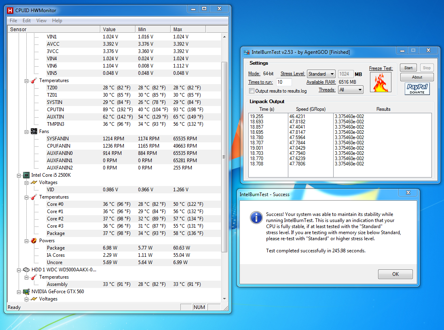Select the IA Cores power row

pos(133,255)
